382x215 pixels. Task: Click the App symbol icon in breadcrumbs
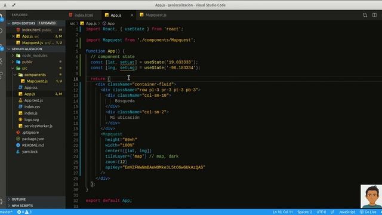(104, 23)
